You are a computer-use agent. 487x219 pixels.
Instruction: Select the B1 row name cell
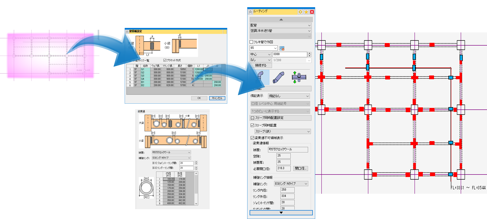pos(145,82)
